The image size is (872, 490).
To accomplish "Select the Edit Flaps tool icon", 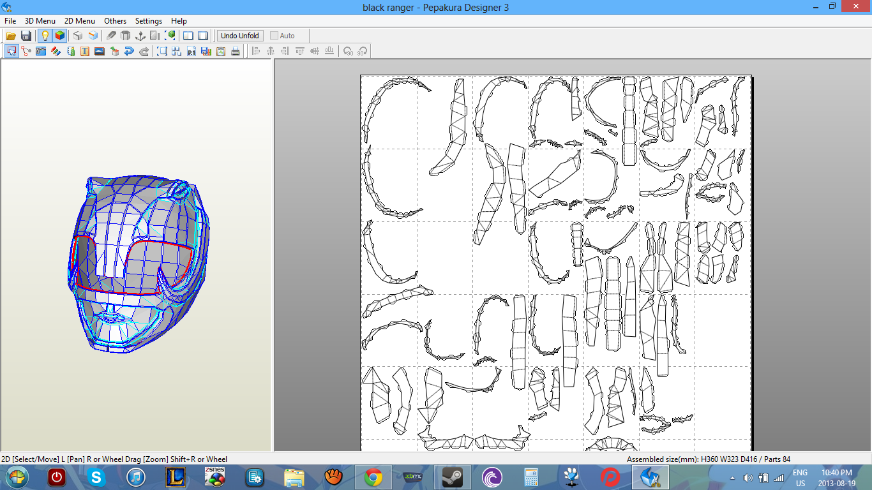I will coord(41,51).
